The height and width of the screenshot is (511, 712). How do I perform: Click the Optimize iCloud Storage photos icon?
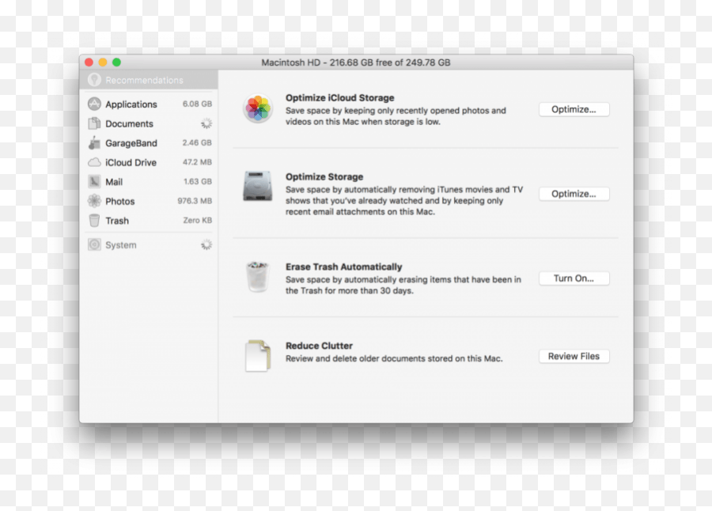[257, 110]
